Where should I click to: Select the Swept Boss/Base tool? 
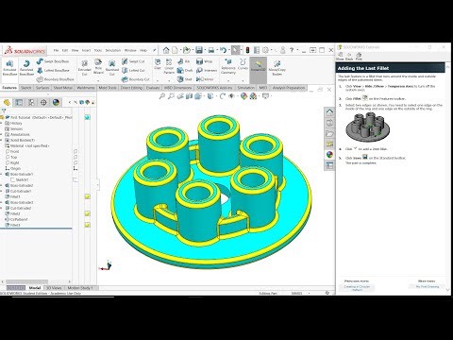point(53,61)
